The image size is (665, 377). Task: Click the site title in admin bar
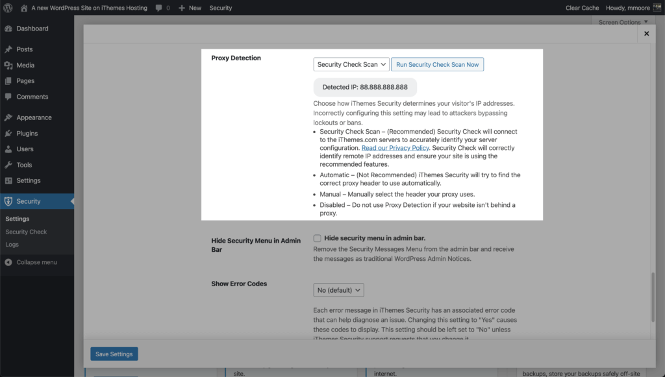click(x=90, y=8)
